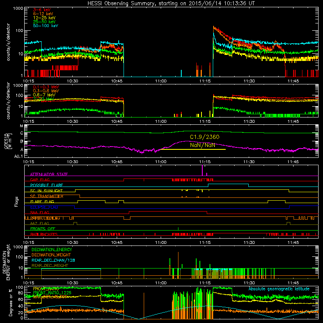The width and height of the screenshot is (323, 323).
Task: Select the orange 6-12 keV legend label
Action: pyautogui.click(x=43, y=14)
